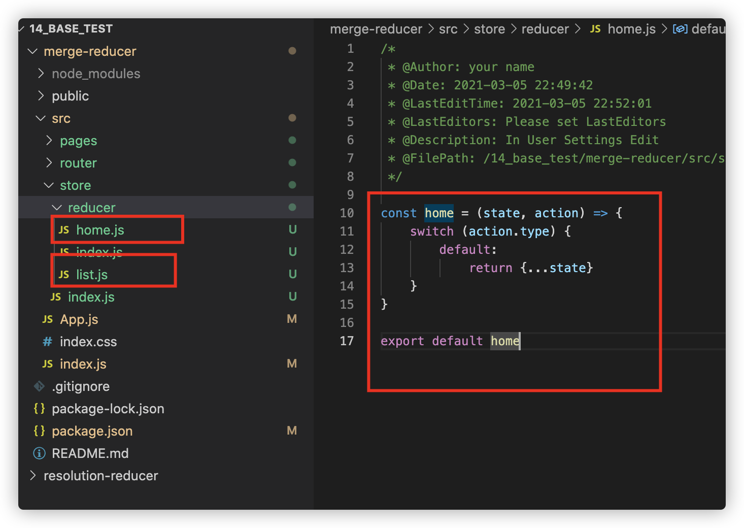Click the CSS hash icon beside index.css
Screen dimensions: 744x528
click(x=48, y=342)
